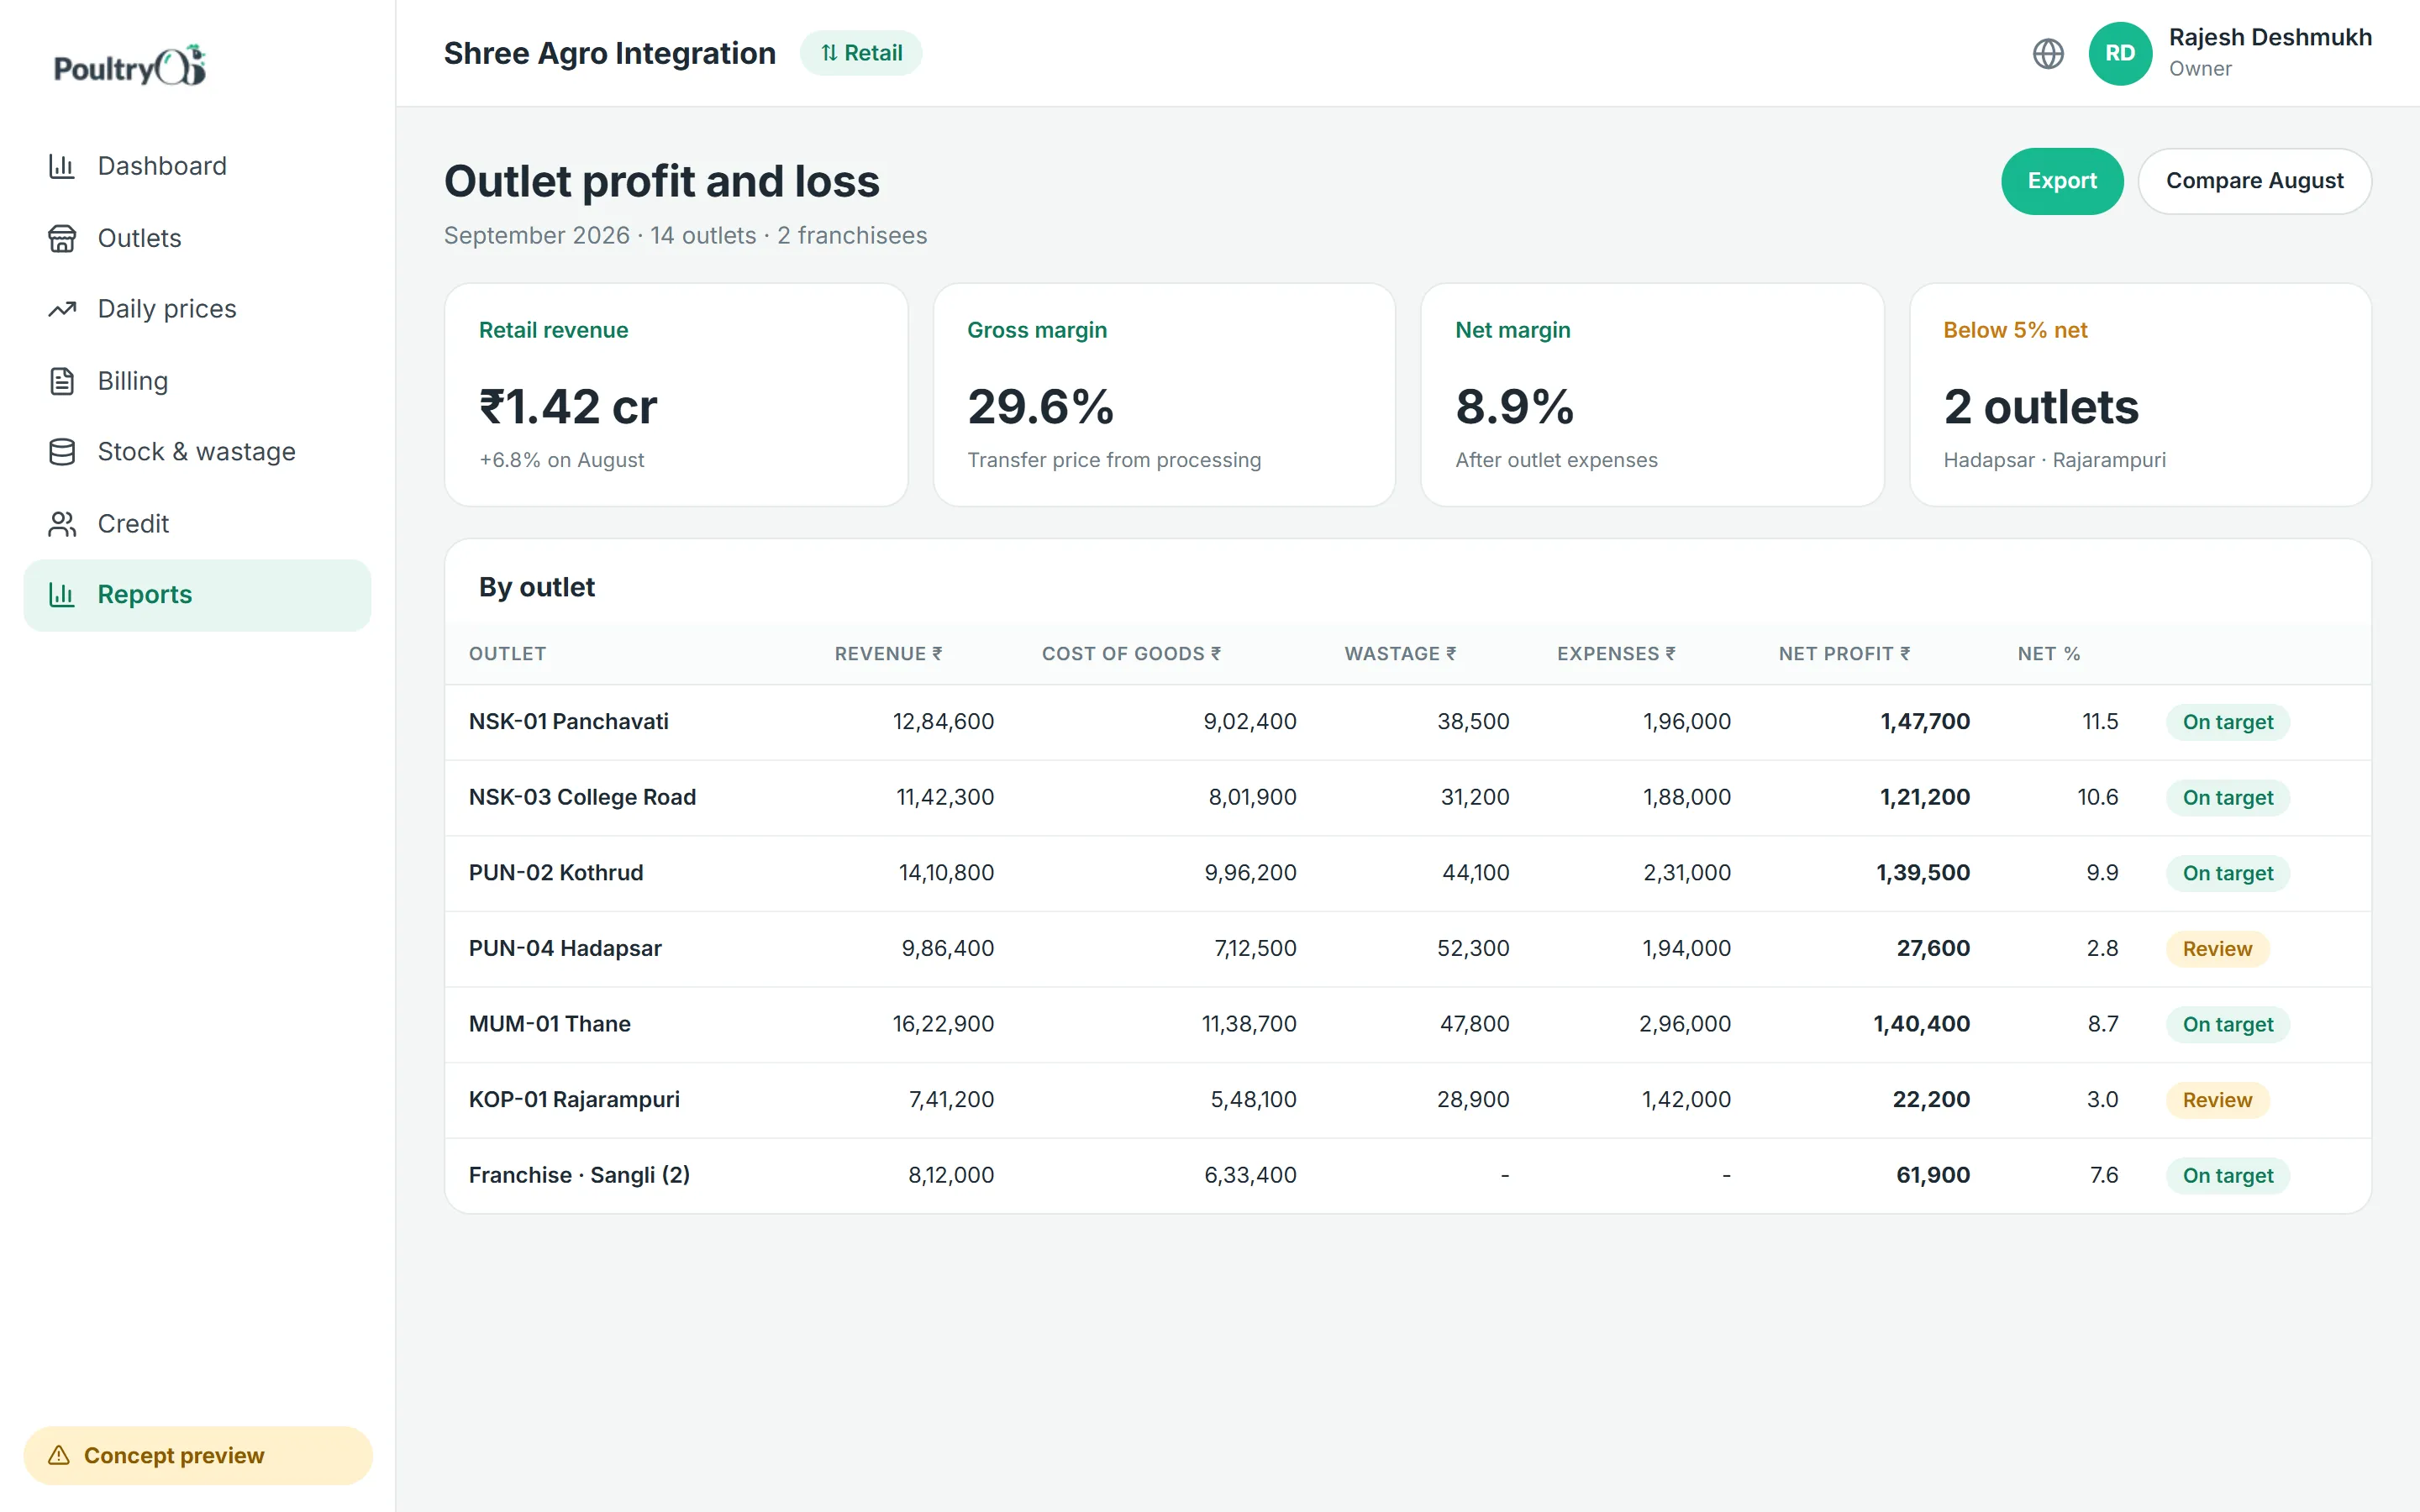
Task: Select NSK-03 College Road outlet name
Action: pos(582,797)
